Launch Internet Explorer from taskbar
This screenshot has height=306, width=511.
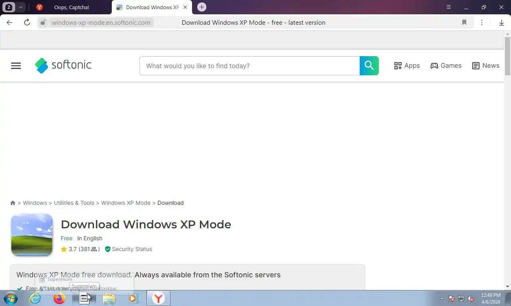pyautogui.click(x=35, y=298)
